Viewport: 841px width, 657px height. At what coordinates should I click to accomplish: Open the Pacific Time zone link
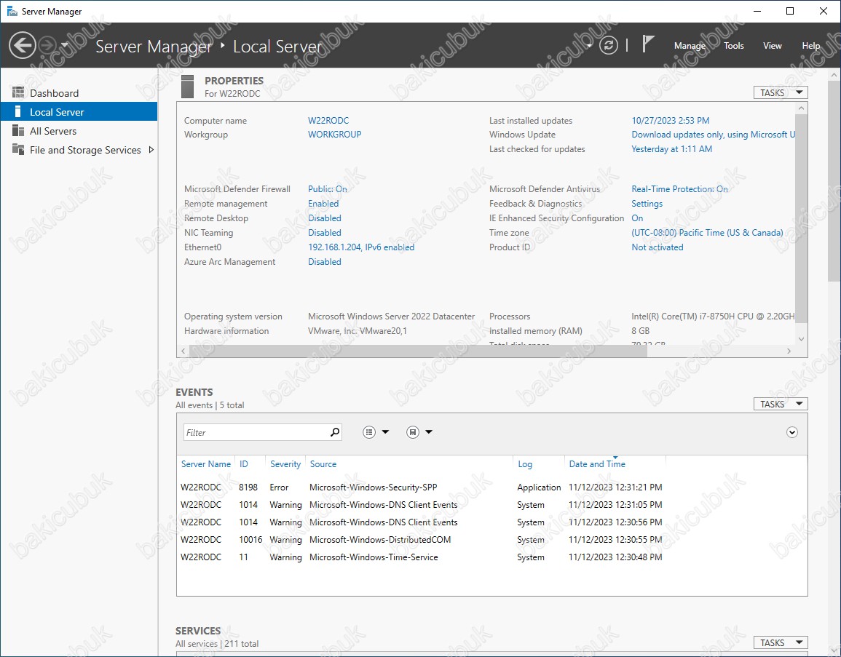(x=707, y=233)
